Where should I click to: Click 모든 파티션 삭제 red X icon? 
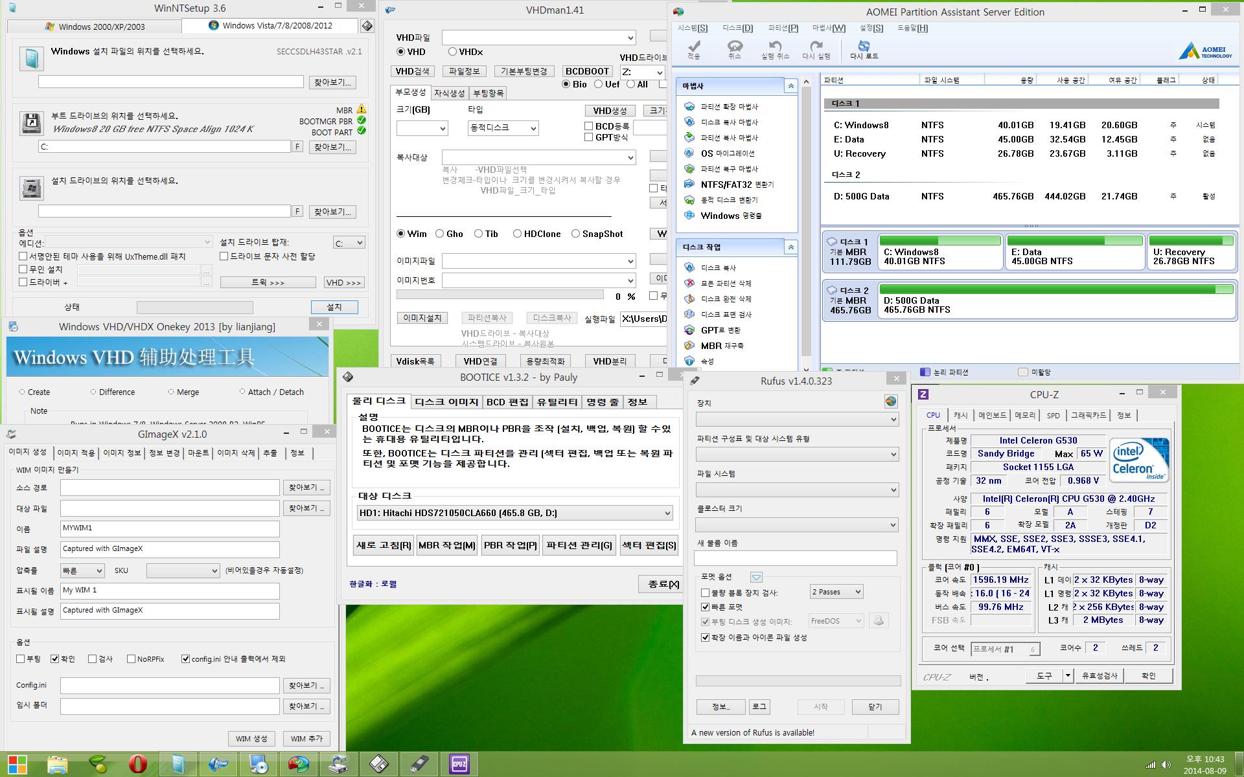click(x=689, y=283)
